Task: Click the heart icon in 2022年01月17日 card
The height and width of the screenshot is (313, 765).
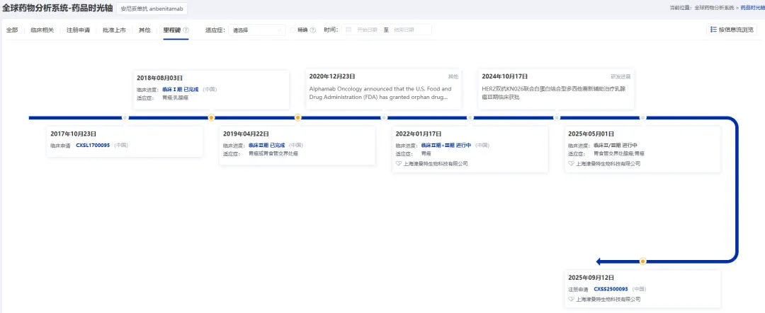Action: [398, 163]
